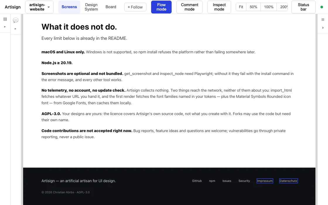Click 'Screenshots are optional and not bundled.'
The image size is (328, 205).
(x=82, y=74)
